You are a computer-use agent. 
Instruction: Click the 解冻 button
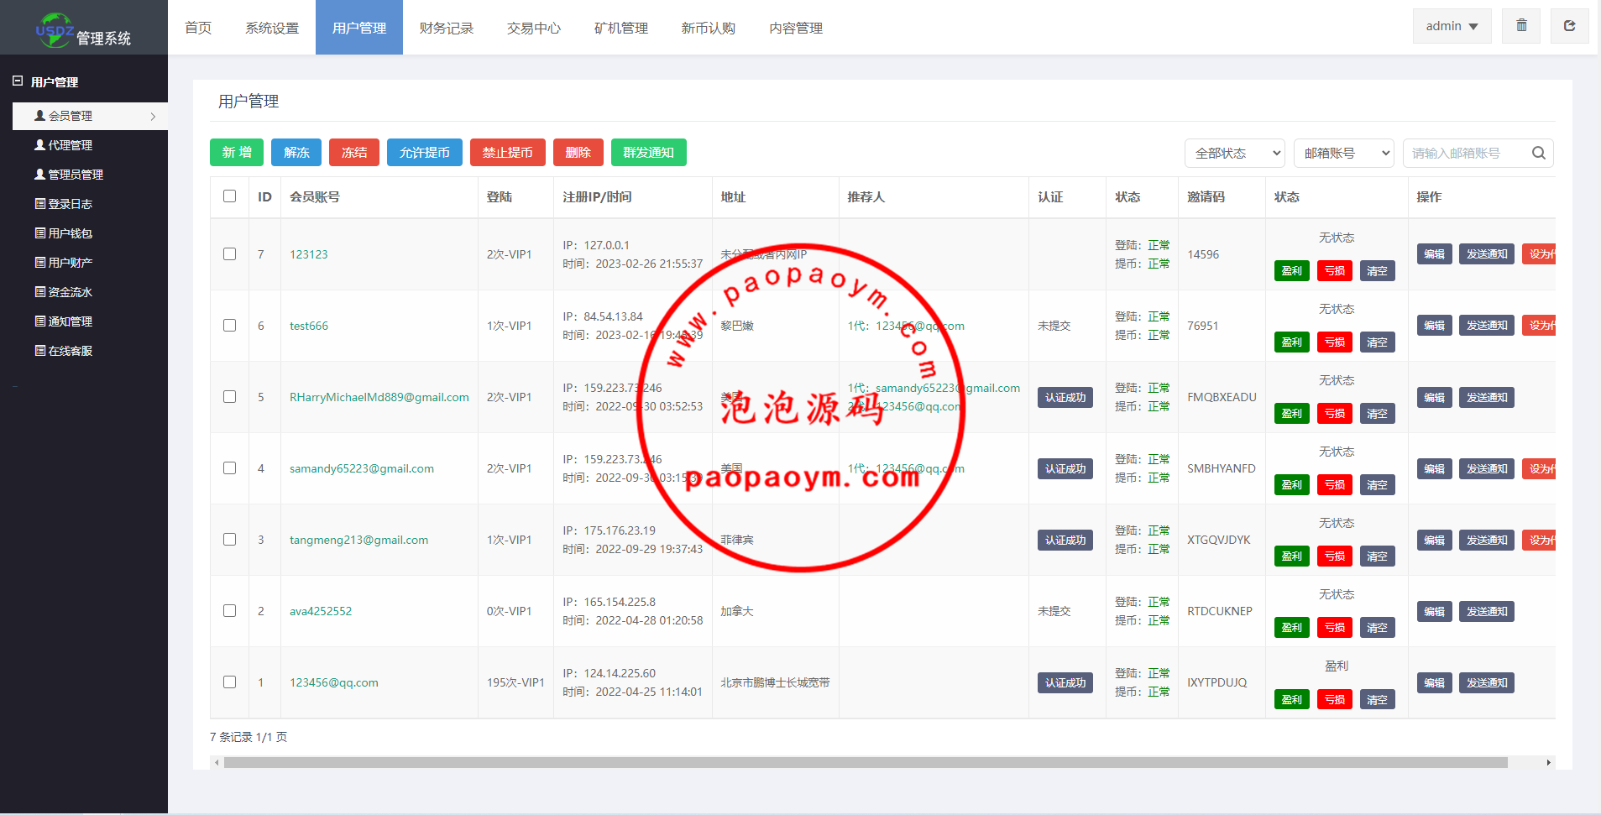[296, 152]
